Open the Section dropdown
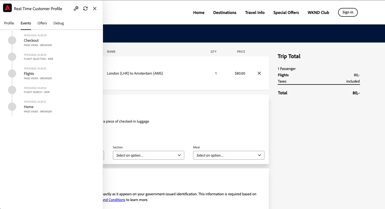This screenshot has width=385, height=209. [x=149, y=155]
